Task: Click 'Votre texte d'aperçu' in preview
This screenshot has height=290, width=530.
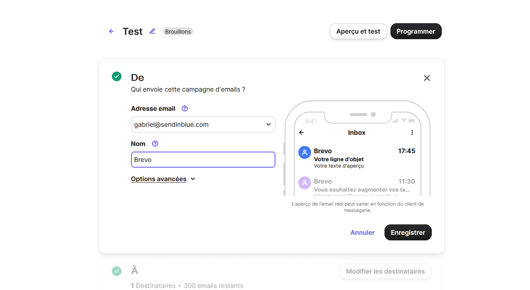Action: point(339,166)
